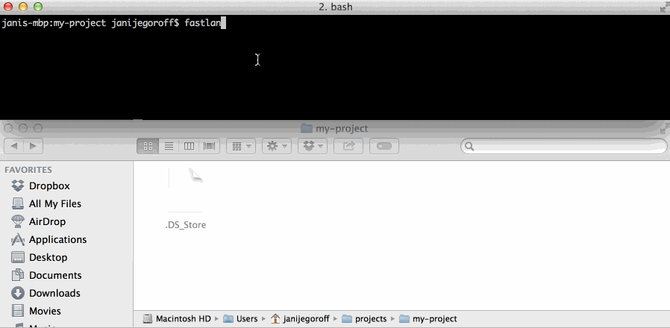Click the my-project title folder icon

[307, 128]
